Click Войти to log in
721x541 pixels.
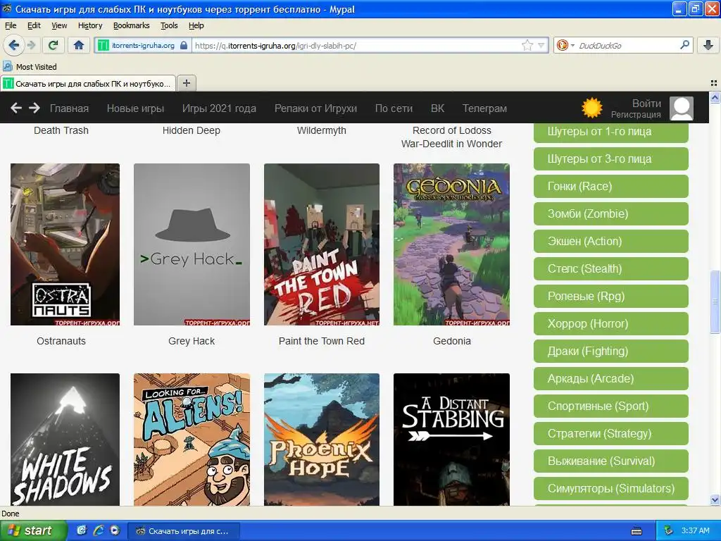coord(646,103)
